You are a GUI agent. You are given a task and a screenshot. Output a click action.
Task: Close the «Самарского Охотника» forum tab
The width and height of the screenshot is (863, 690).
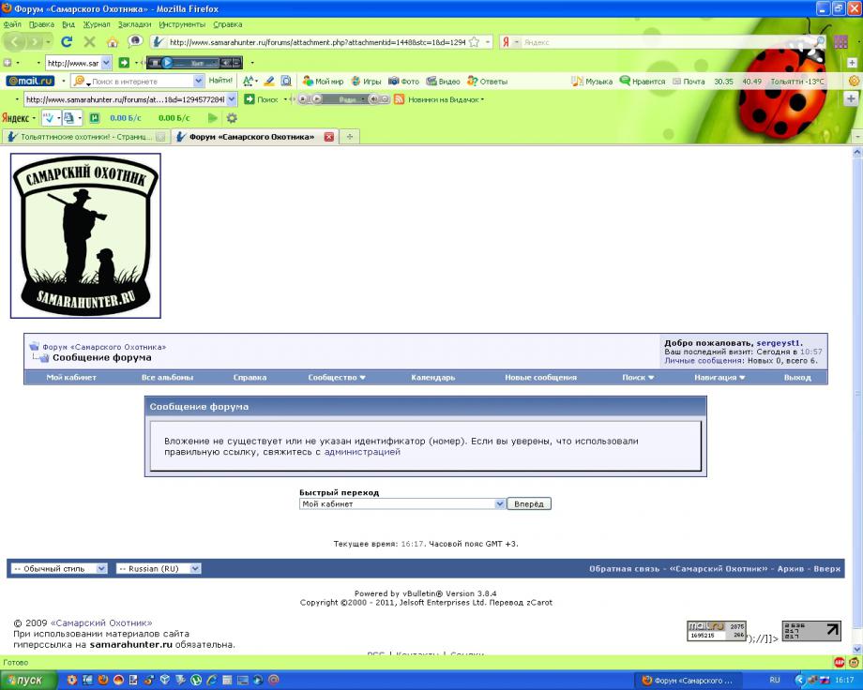click(x=328, y=137)
